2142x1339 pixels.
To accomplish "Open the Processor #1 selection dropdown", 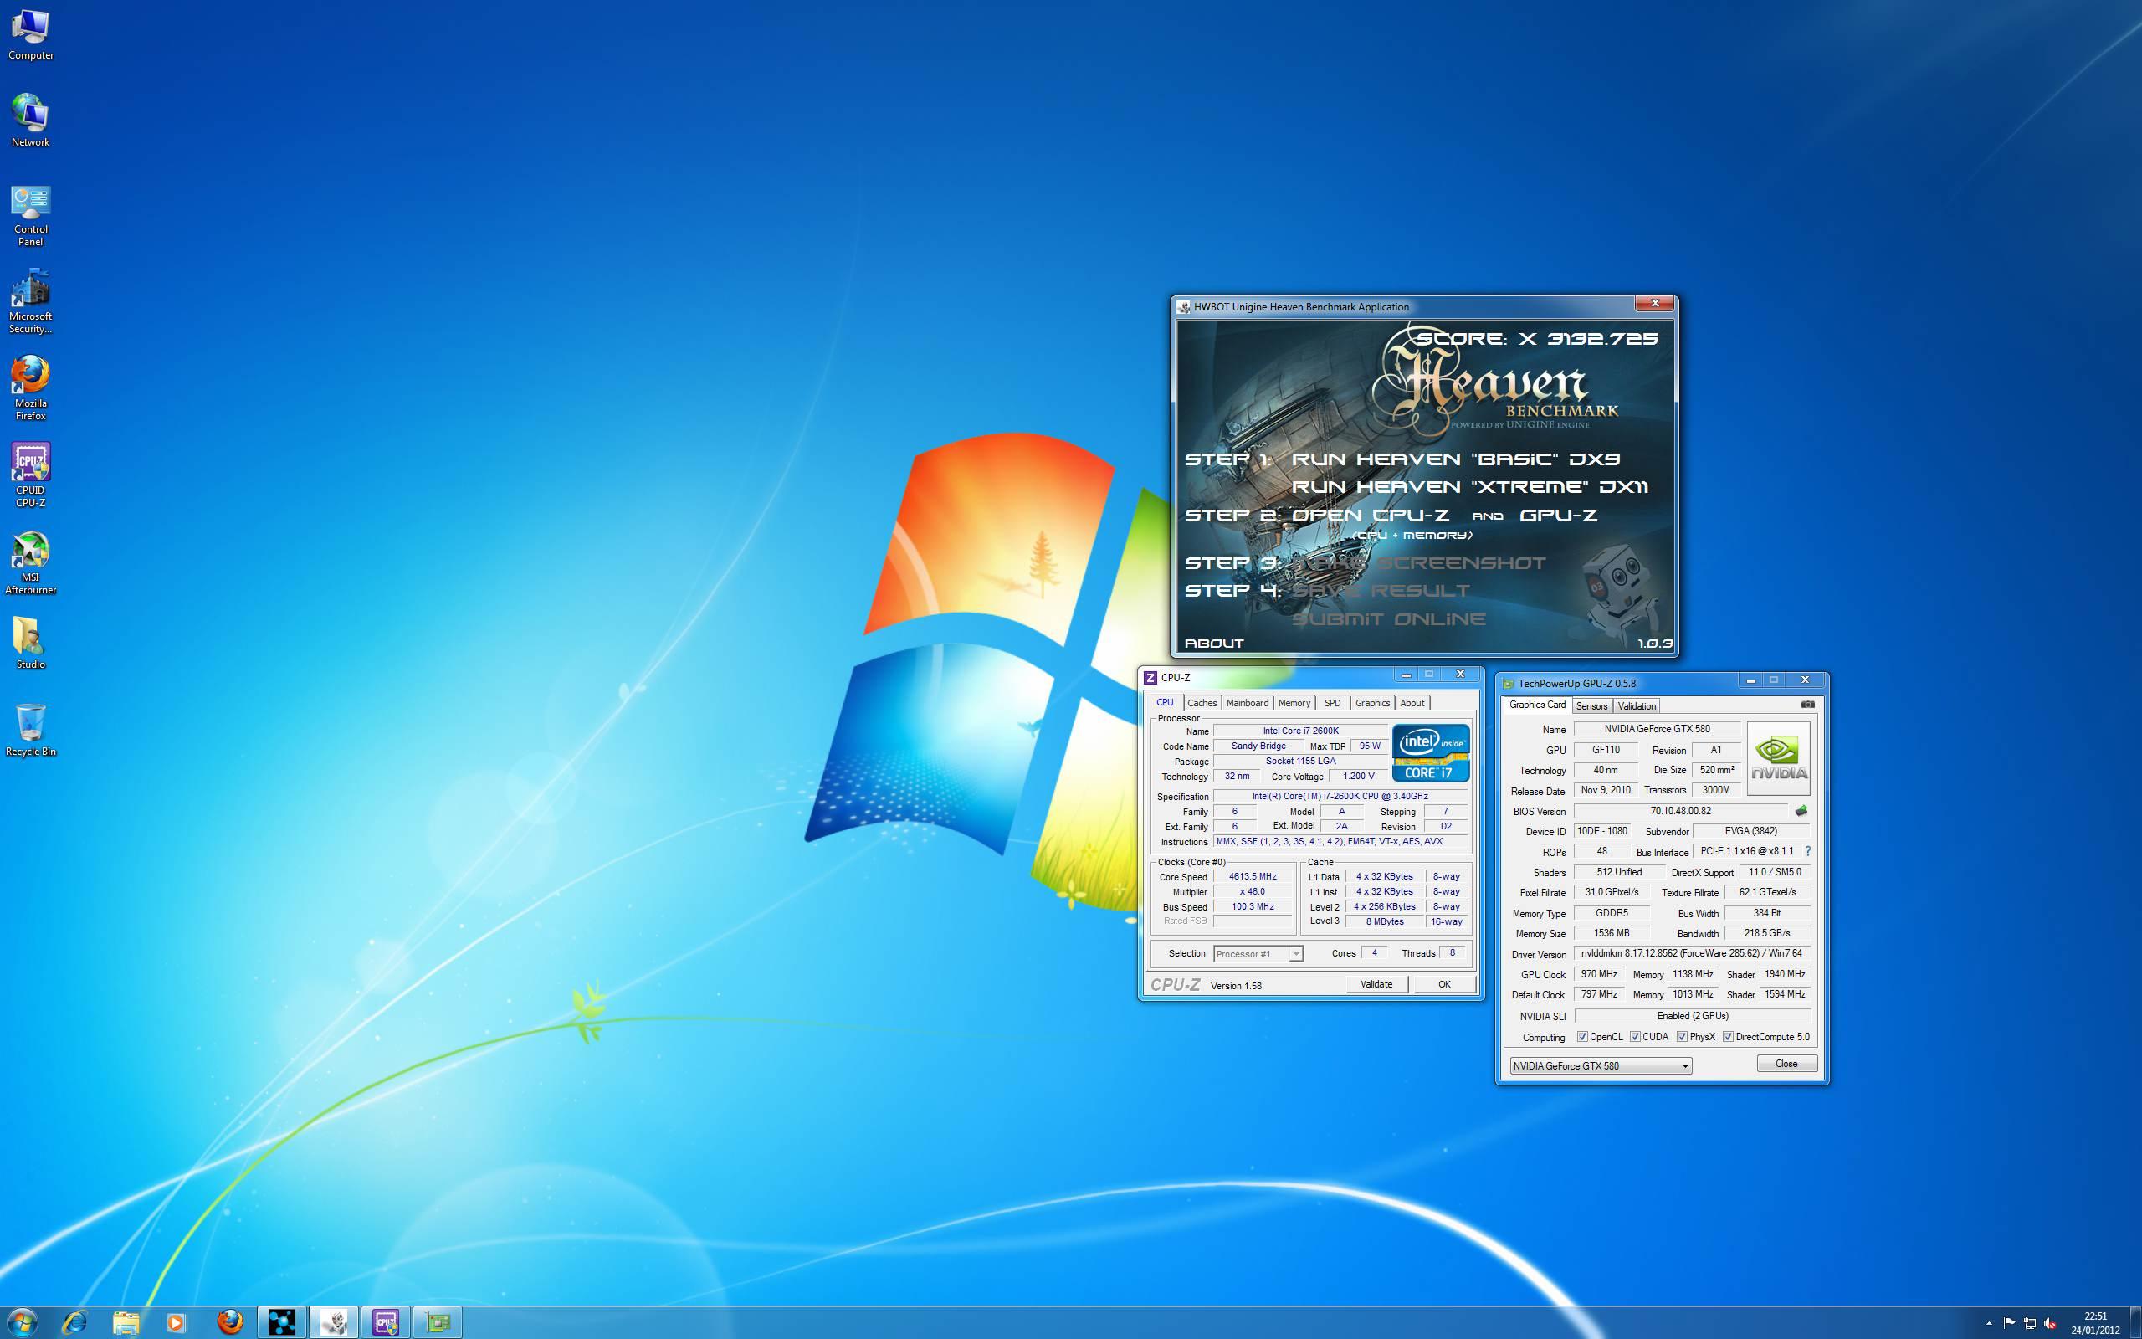I will coord(1258,954).
